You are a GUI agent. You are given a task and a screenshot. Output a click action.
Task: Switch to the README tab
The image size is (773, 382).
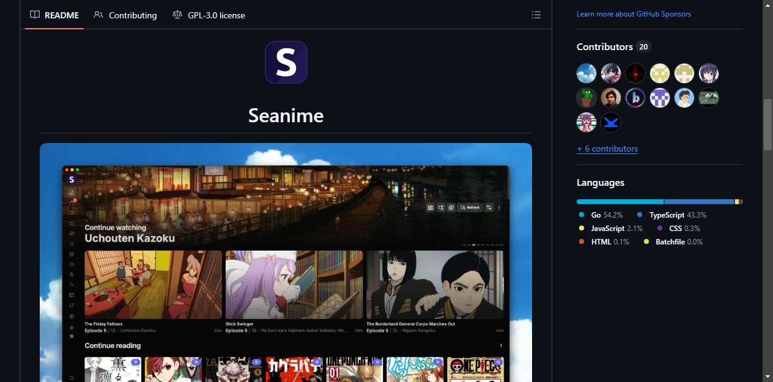click(x=54, y=15)
